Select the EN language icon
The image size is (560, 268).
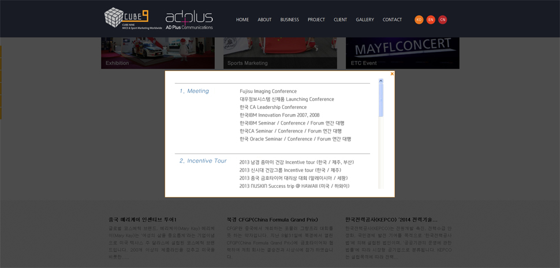click(431, 20)
